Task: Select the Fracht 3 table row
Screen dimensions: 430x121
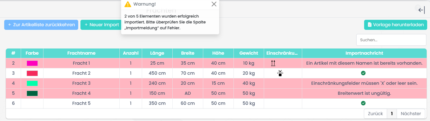Action: pyautogui.click(x=81, y=83)
